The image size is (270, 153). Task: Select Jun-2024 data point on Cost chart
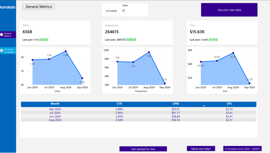[x=201, y=62]
